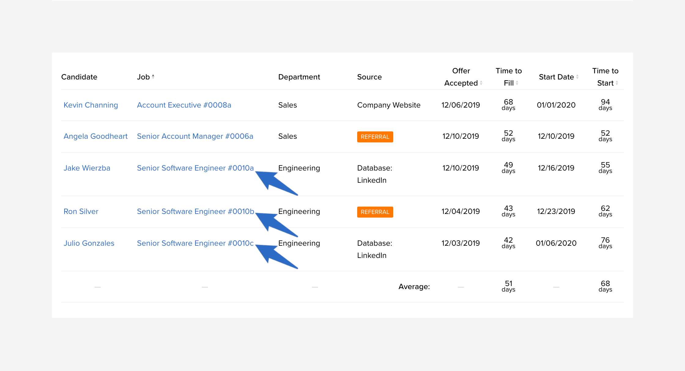
Task: Sort by Time to Fill arrow icon
Action: click(517, 83)
